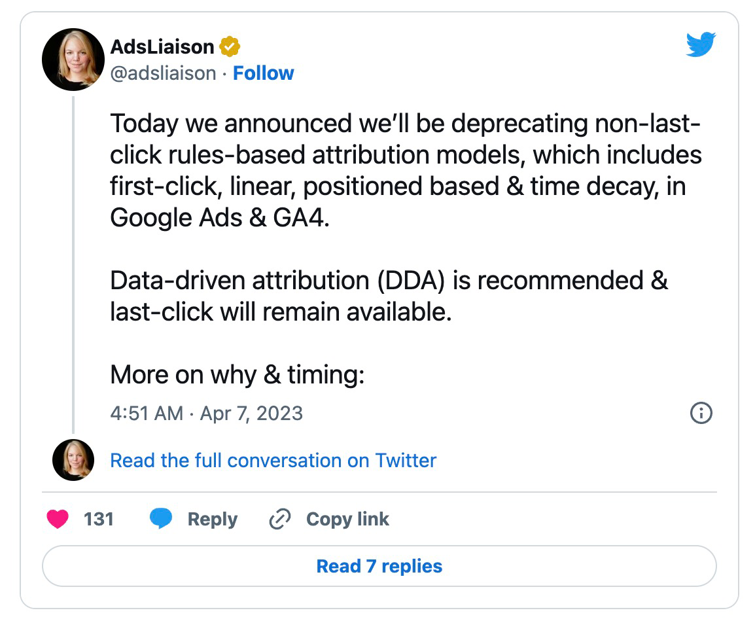Click the blue reply speech bubble icon

pos(161,519)
